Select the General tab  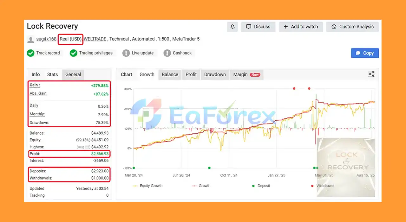pos(73,74)
